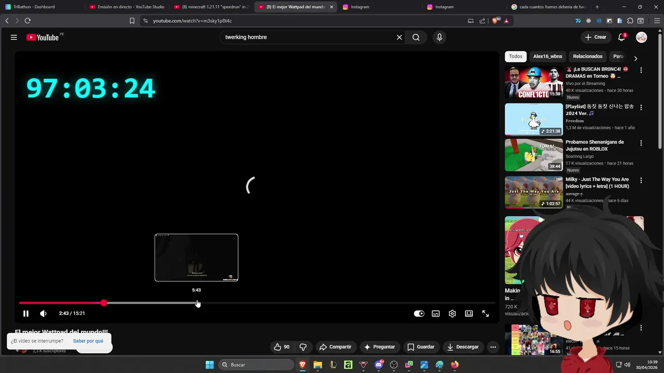Share this page from the address bar
The width and height of the screenshot is (664, 373).
(482, 21)
